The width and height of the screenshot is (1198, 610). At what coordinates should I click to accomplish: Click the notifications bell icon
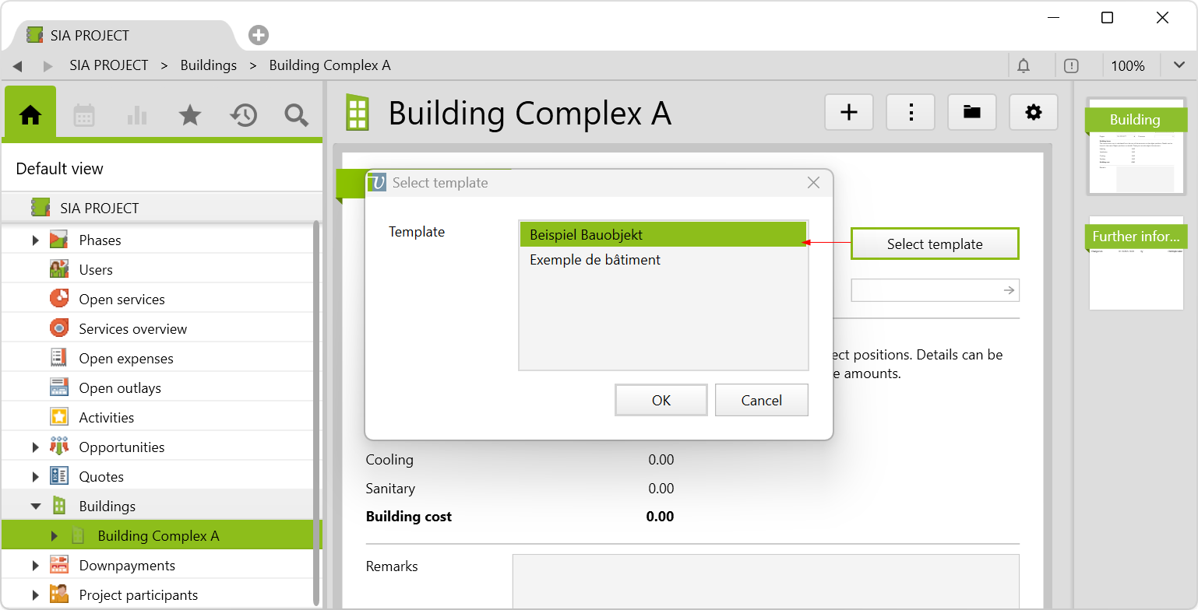(1024, 65)
